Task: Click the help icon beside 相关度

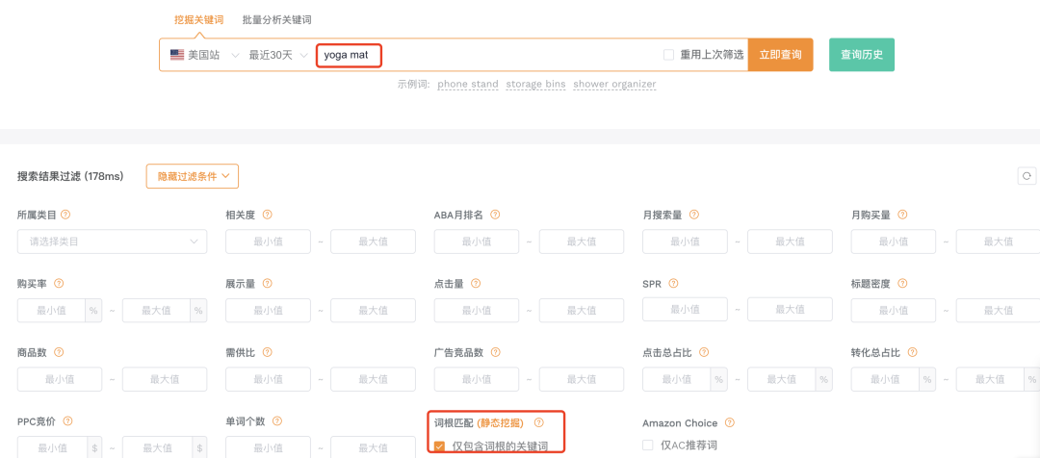Action: point(267,215)
